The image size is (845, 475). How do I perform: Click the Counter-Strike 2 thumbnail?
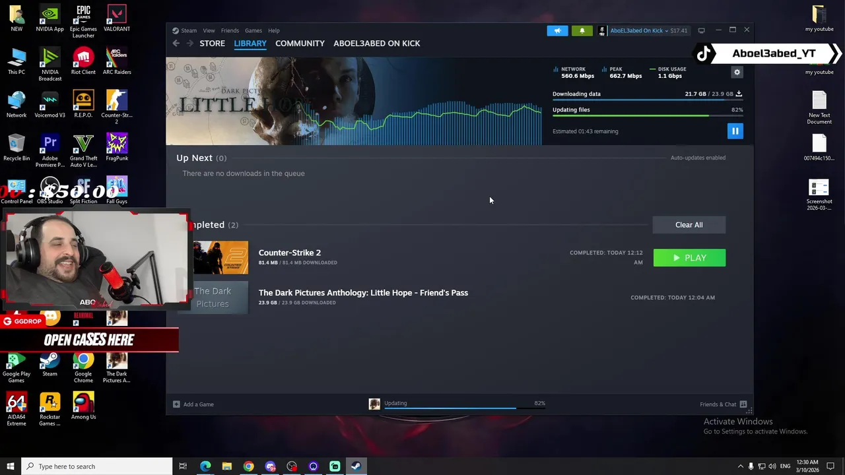[x=221, y=257]
